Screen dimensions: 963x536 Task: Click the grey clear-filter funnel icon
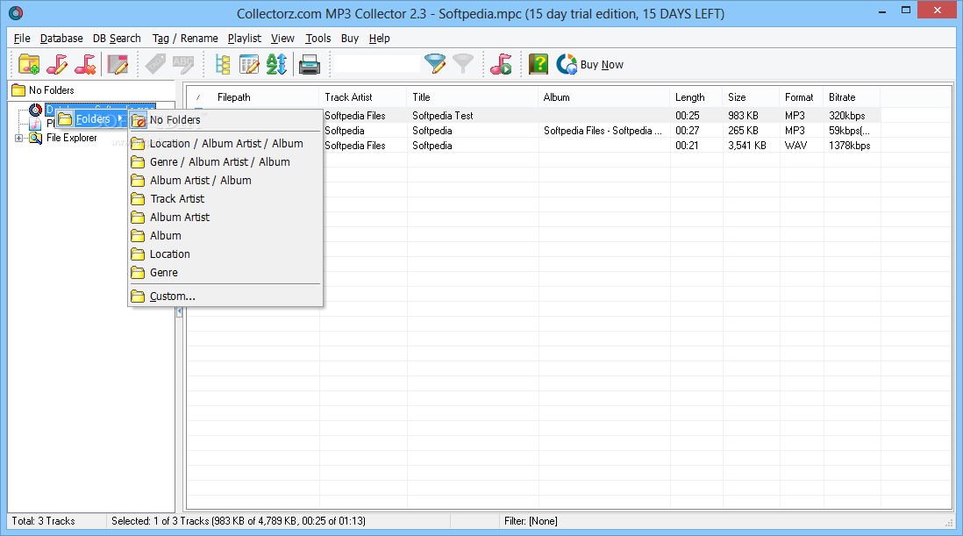point(463,64)
